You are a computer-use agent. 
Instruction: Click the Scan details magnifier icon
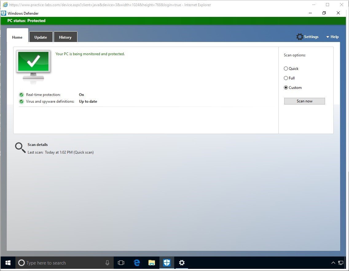(x=20, y=148)
